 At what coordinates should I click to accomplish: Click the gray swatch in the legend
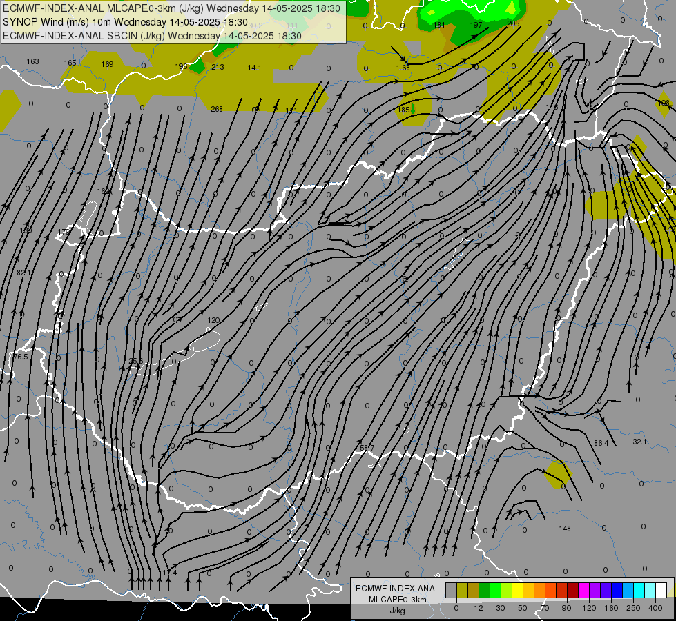(x=452, y=590)
